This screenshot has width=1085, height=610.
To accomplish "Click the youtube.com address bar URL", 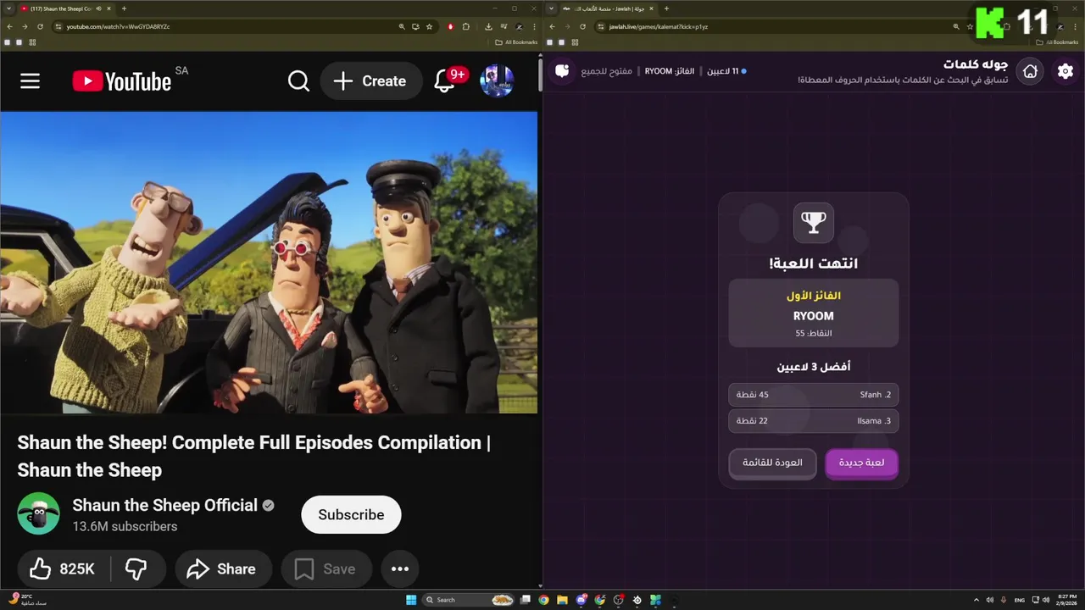I will (x=118, y=26).
